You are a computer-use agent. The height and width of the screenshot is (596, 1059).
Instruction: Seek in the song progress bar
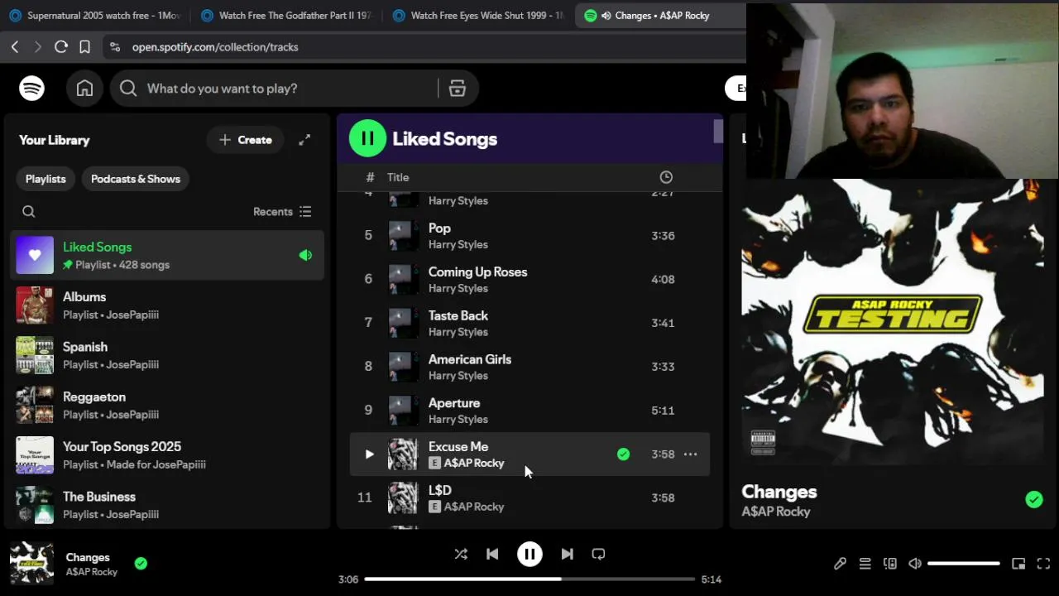click(529, 579)
